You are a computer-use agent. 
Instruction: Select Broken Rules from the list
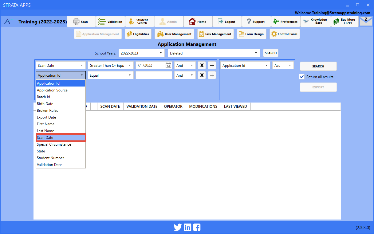point(61,110)
